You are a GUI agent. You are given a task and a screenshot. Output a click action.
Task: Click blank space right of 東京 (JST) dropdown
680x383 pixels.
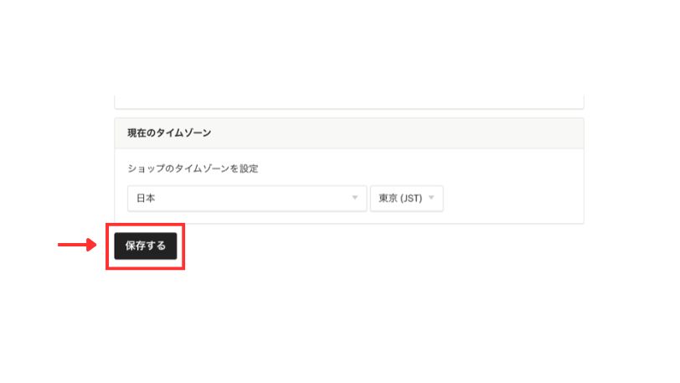[x=512, y=199]
